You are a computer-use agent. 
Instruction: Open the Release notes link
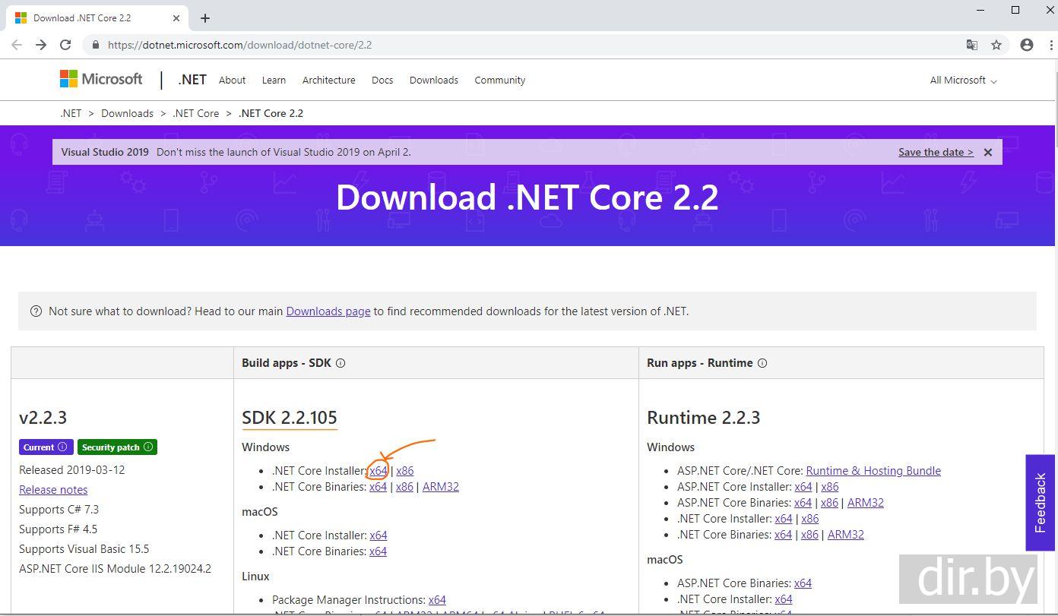[x=53, y=490]
